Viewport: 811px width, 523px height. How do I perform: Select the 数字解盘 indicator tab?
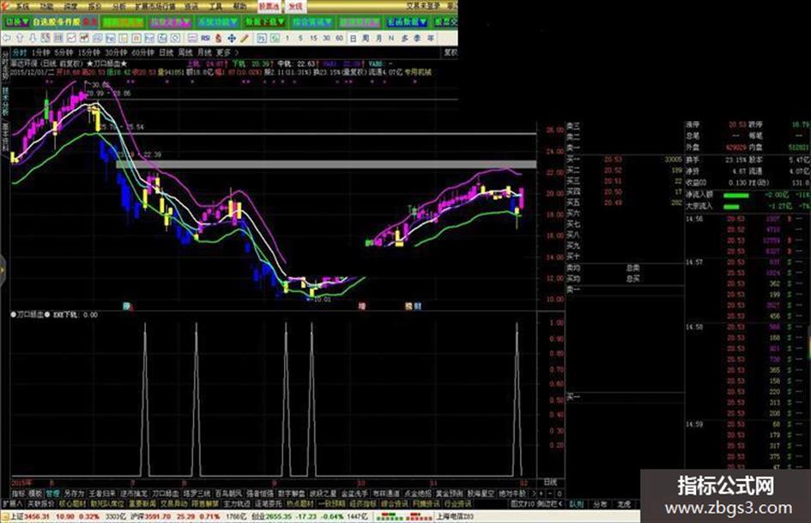[291, 494]
